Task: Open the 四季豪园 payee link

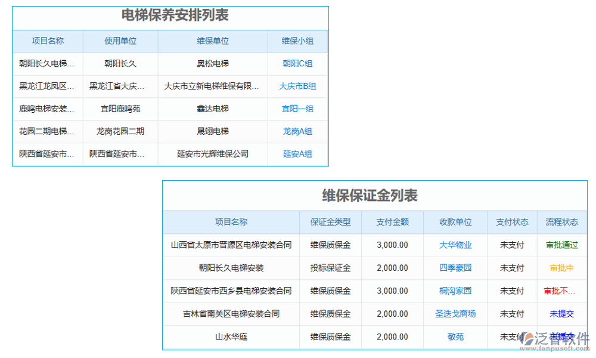Action: pyautogui.click(x=455, y=268)
